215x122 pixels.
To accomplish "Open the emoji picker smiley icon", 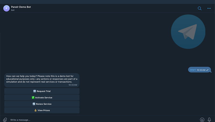I will click(x=202, y=120).
